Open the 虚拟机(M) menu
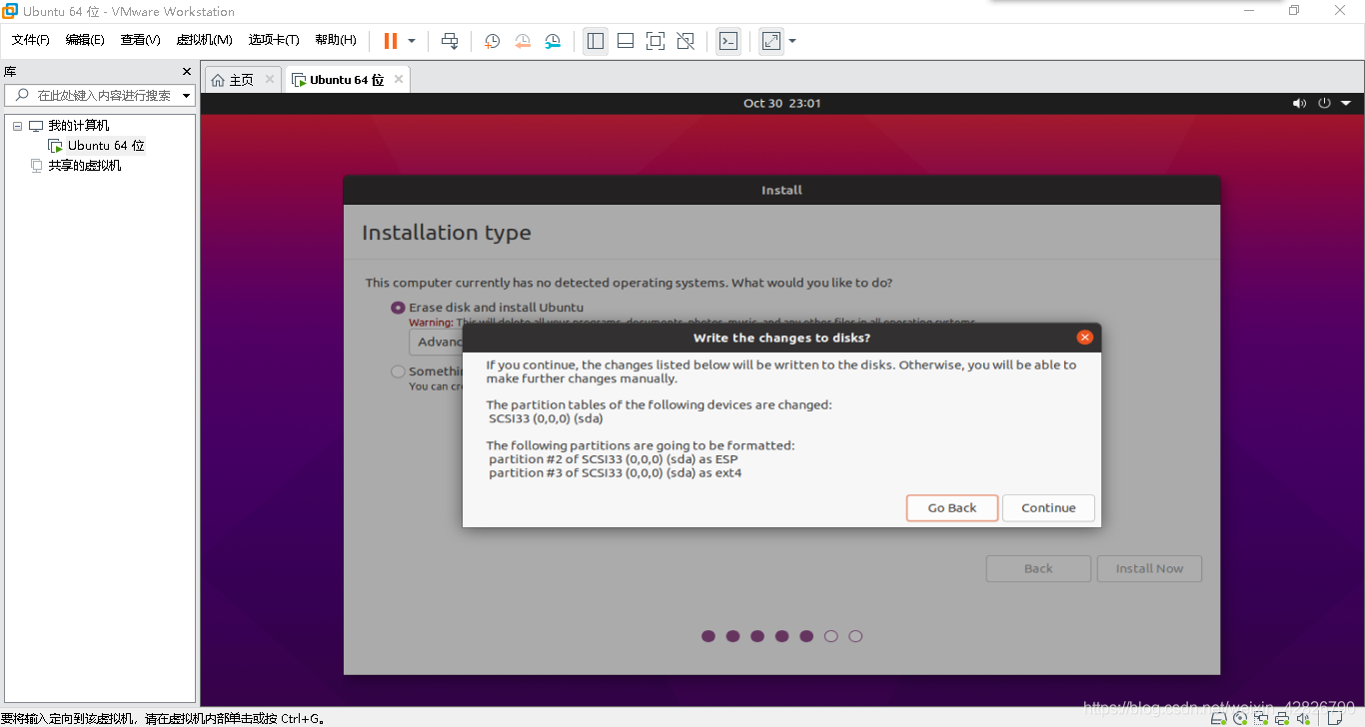This screenshot has width=1365, height=727. click(205, 40)
